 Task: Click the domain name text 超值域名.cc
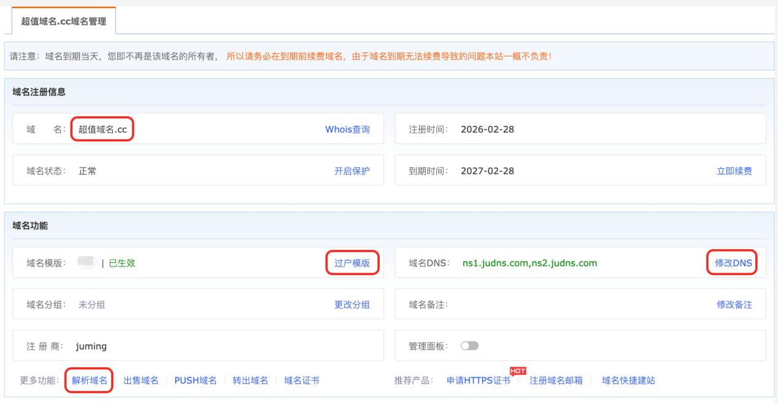103,130
